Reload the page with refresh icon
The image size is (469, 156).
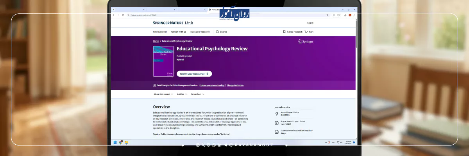tap(123, 15)
